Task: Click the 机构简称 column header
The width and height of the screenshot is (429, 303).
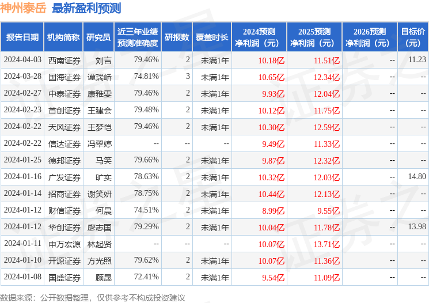Action: pos(63,37)
